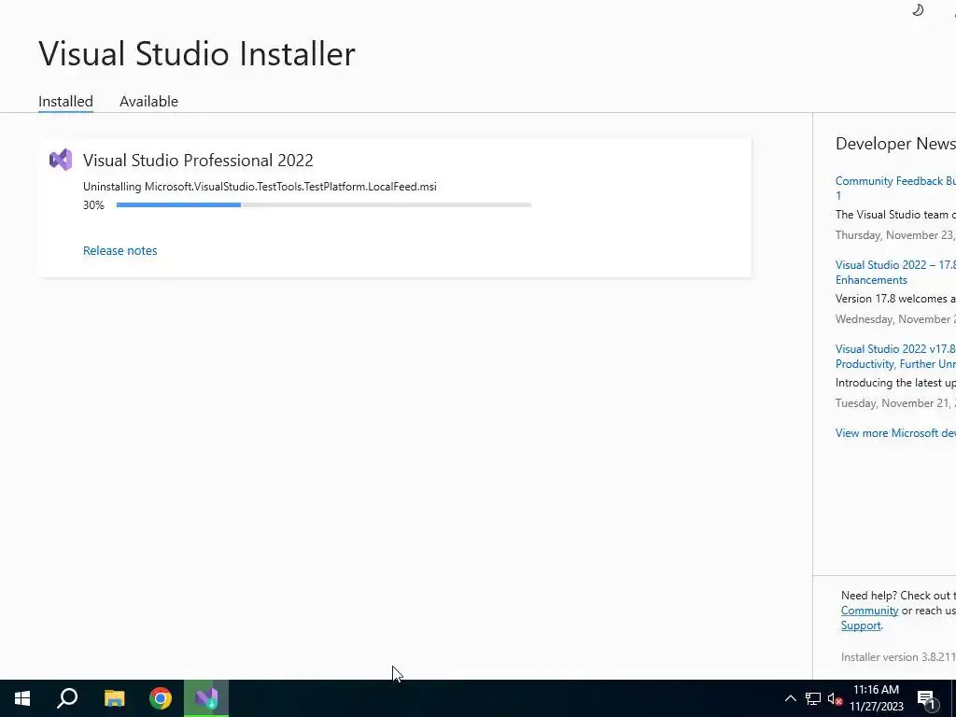Click the Visual Studio Professional 2022 logo icon
The image size is (956, 717).
[61, 160]
